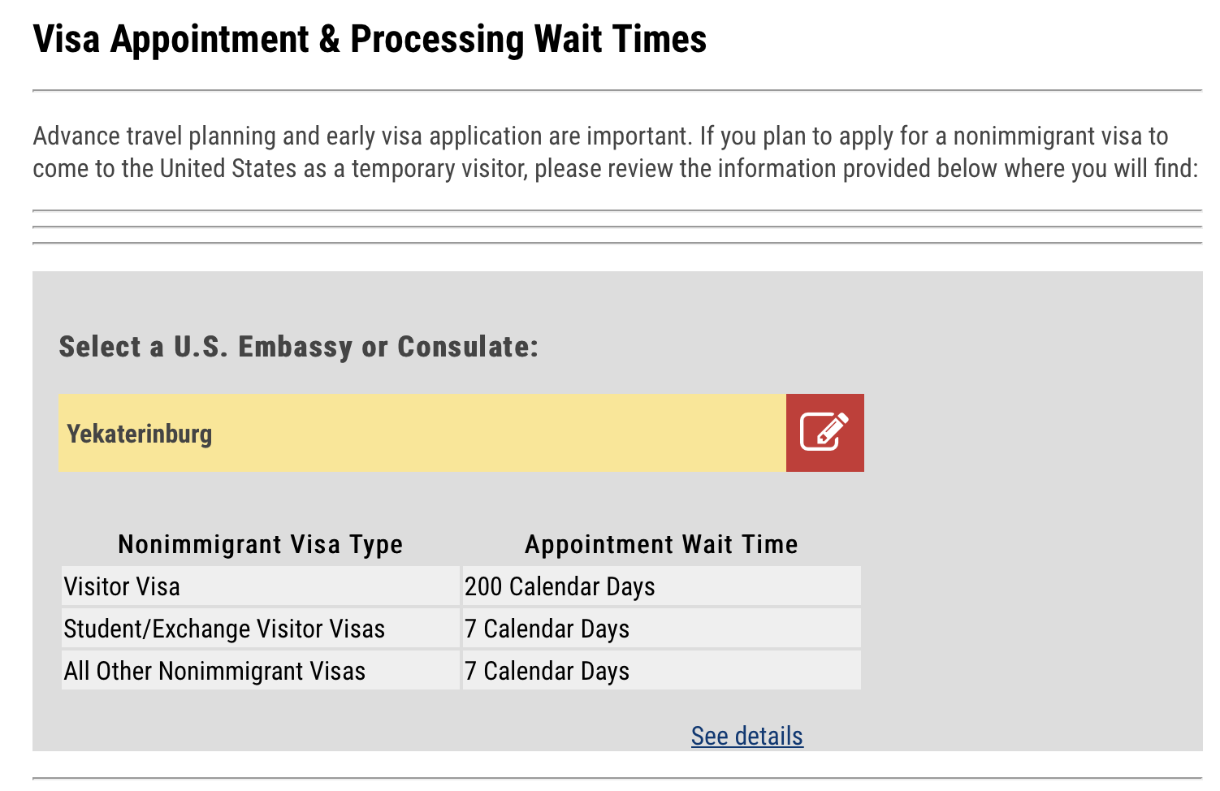
Task: Click the Appointment Wait Time column header
Action: point(661,544)
